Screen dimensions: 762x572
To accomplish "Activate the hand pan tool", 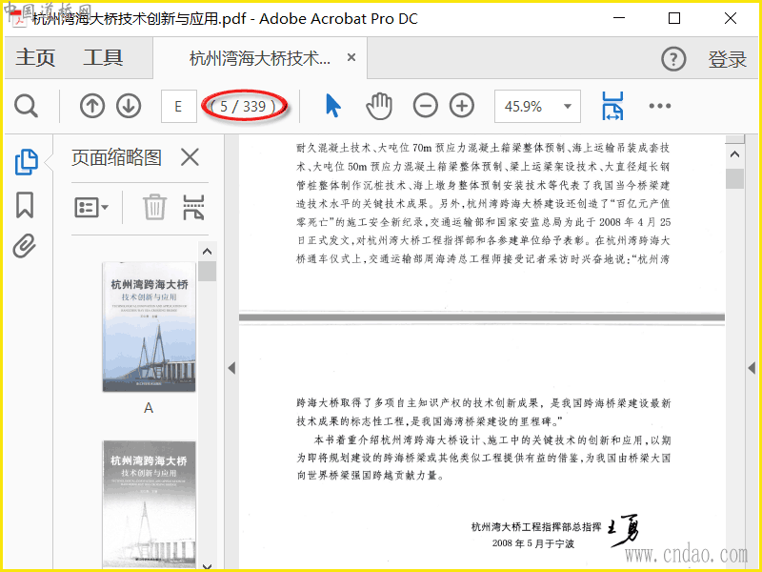I will coord(379,106).
